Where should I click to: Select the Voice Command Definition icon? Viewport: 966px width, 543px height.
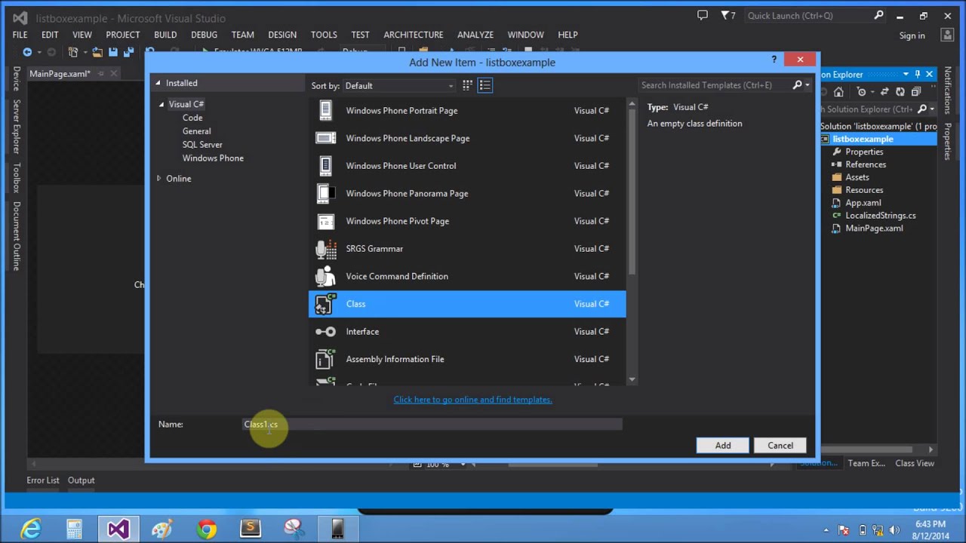[x=325, y=277]
